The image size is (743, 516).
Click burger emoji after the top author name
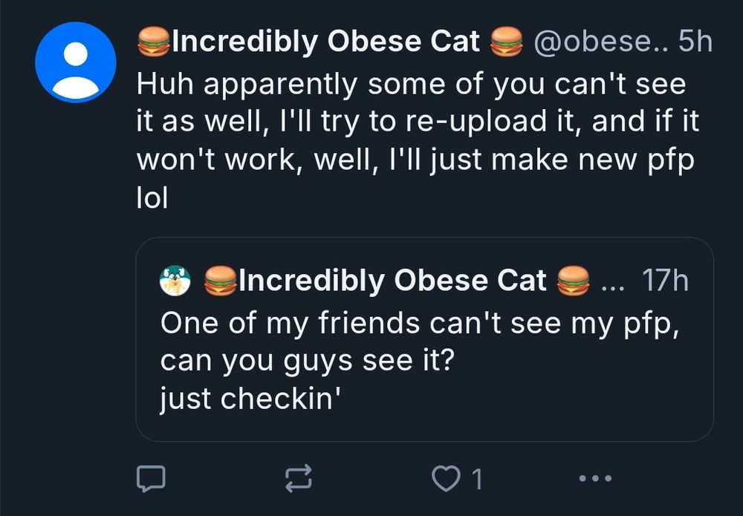point(506,42)
